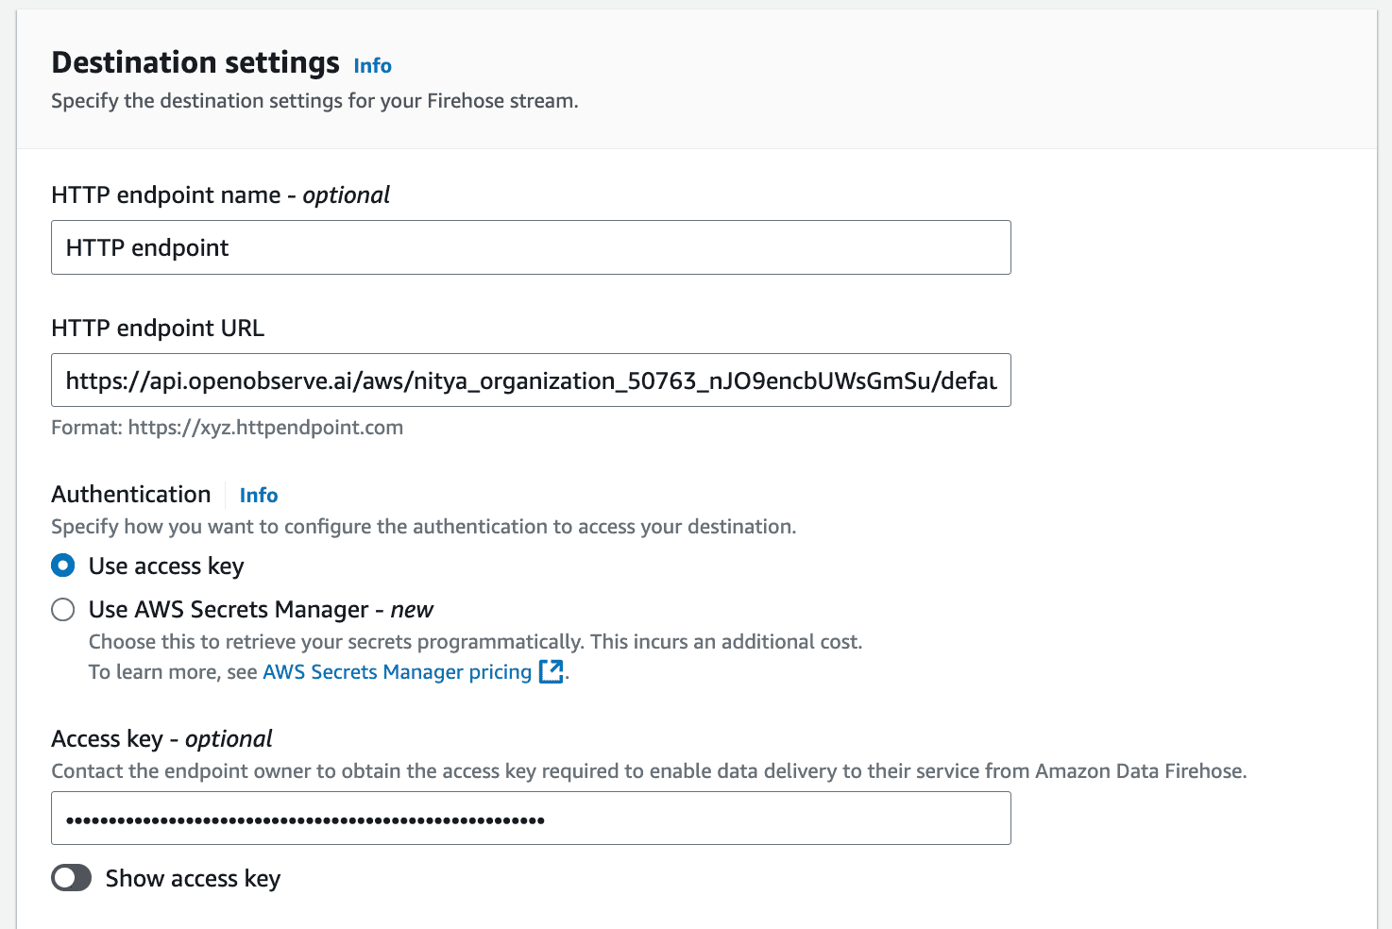This screenshot has width=1392, height=929.
Task: Click inside the masked Access key field
Action: tap(531, 818)
